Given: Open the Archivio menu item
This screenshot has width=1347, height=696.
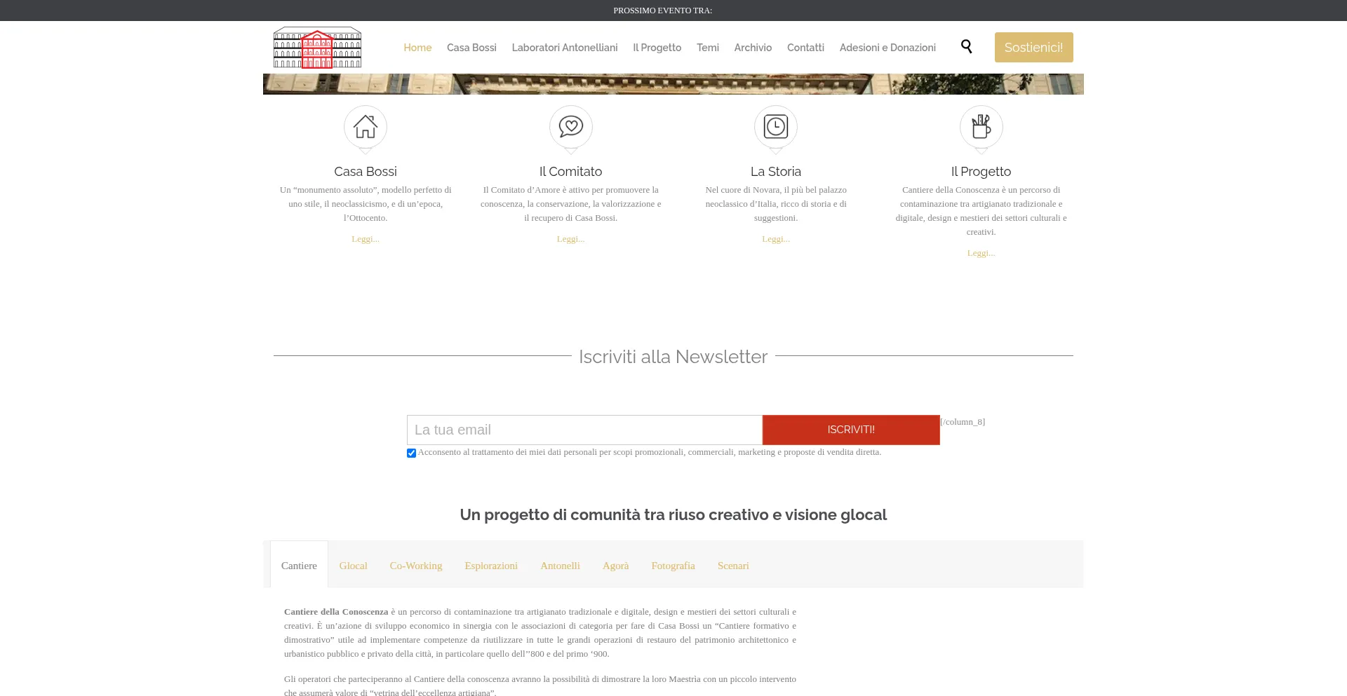Looking at the screenshot, I should pos(752,47).
